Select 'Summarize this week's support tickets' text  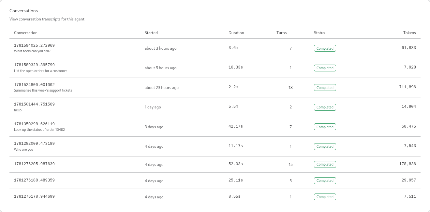[x=43, y=90]
